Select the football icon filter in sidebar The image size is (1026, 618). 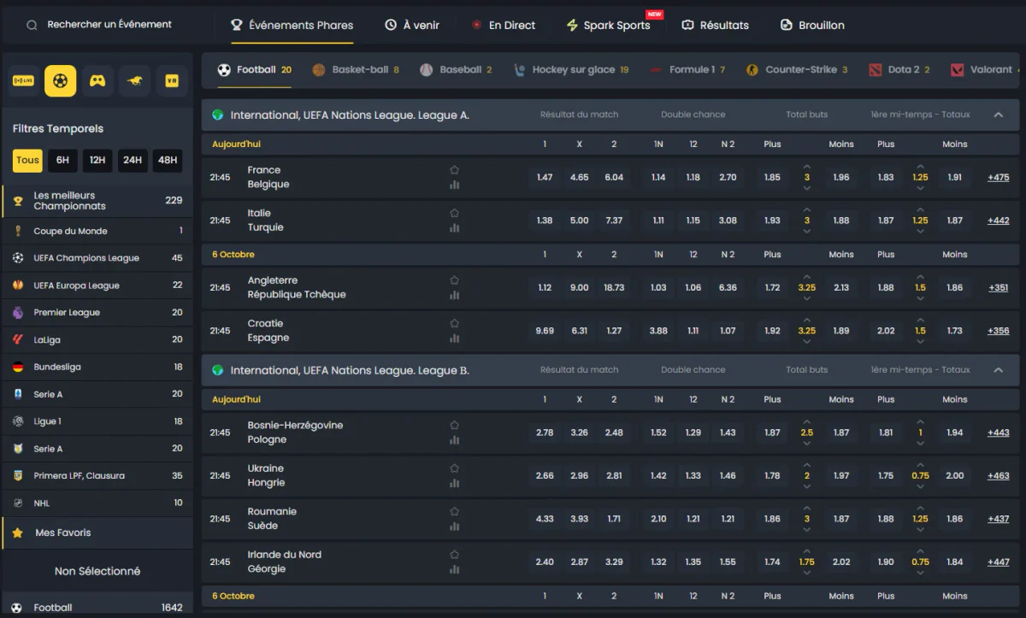[61, 80]
